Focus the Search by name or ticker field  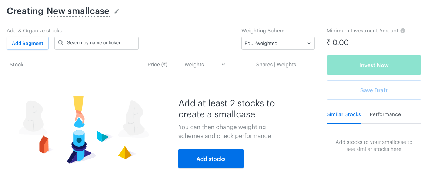tap(97, 43)
